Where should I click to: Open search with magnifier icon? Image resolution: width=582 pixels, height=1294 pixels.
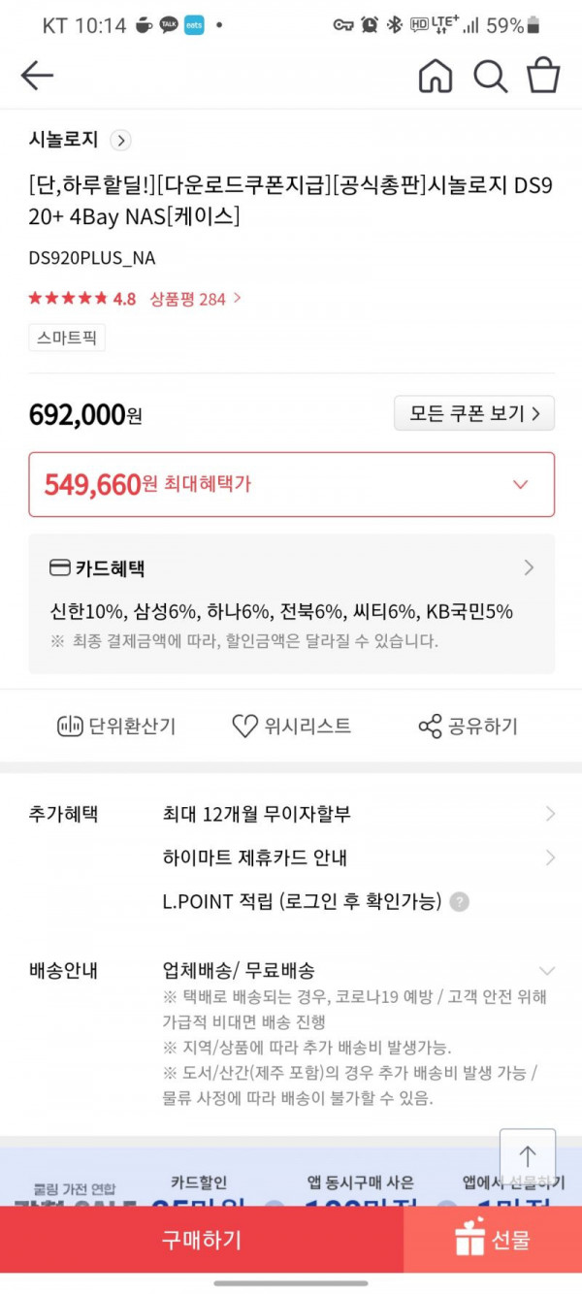pyautogui.click(x=490, y=76)
